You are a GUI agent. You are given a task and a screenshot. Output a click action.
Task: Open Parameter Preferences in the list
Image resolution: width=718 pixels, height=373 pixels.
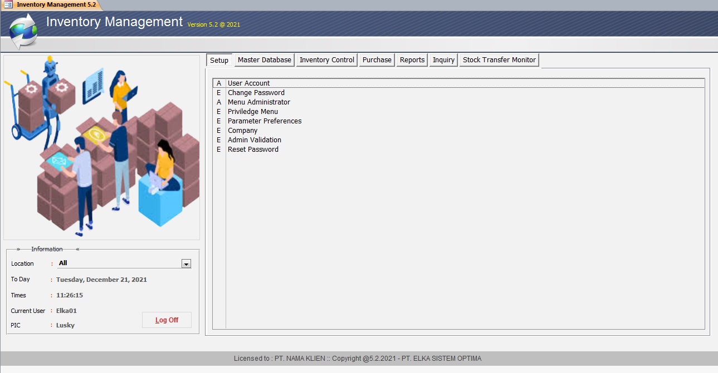264,121
